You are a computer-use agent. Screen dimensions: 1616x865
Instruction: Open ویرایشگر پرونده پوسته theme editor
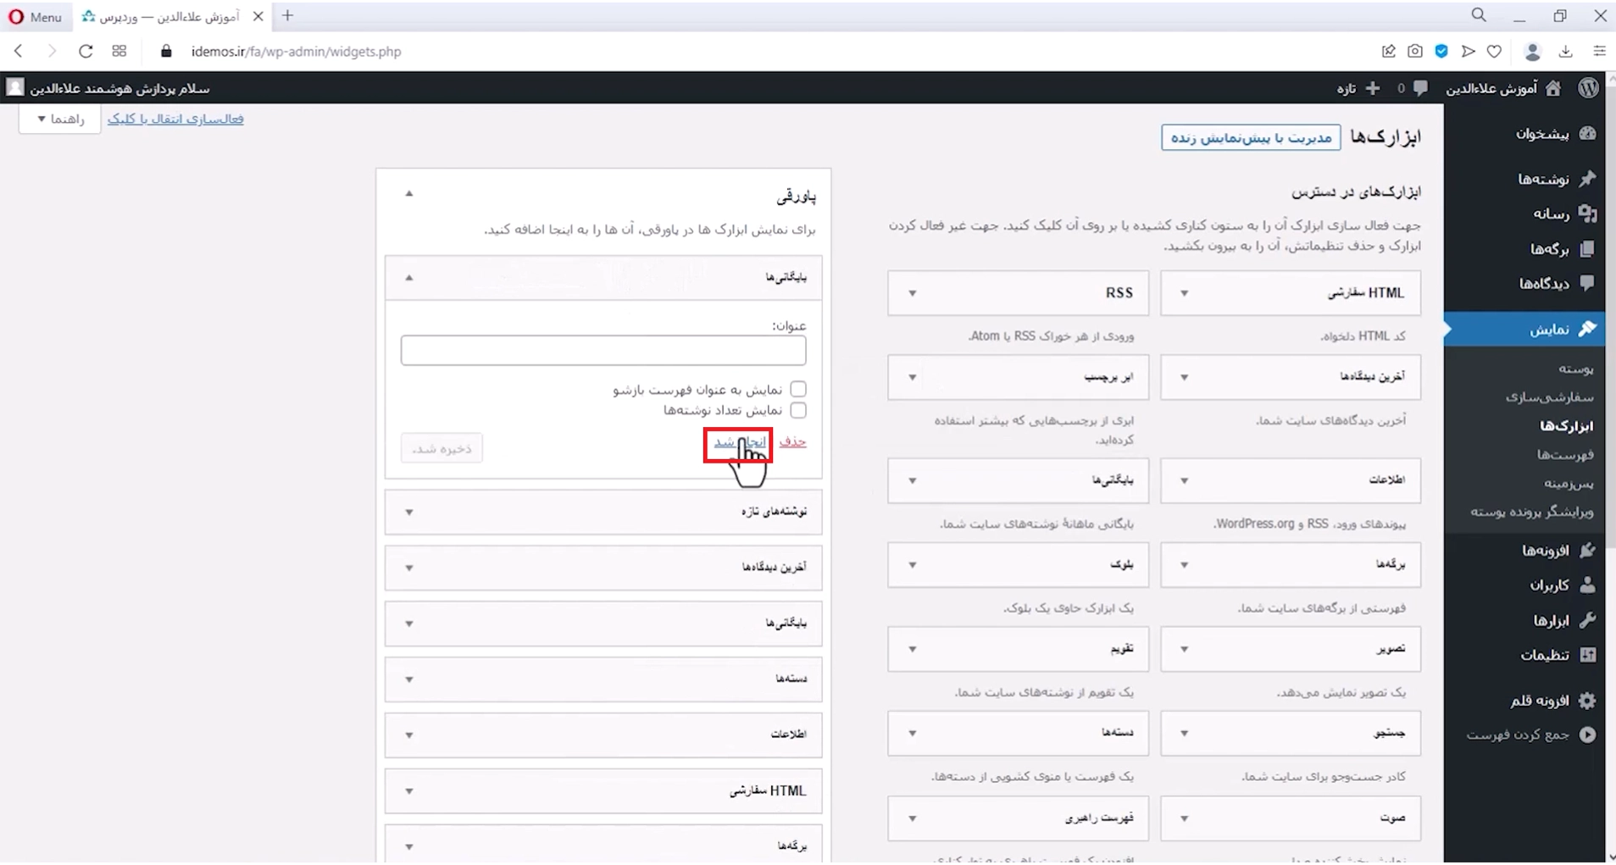click(1532, 512)
